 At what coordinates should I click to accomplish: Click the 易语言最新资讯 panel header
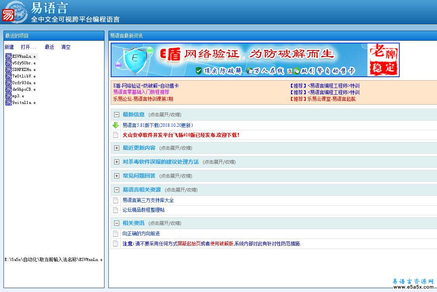273,36
